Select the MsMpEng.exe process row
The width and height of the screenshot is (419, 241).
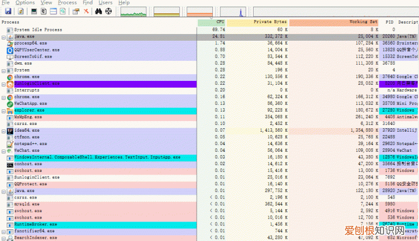(209, 117)
